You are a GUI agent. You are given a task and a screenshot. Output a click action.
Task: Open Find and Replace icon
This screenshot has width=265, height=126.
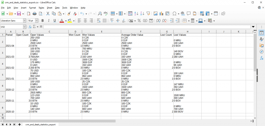click(x=100, y=13)
